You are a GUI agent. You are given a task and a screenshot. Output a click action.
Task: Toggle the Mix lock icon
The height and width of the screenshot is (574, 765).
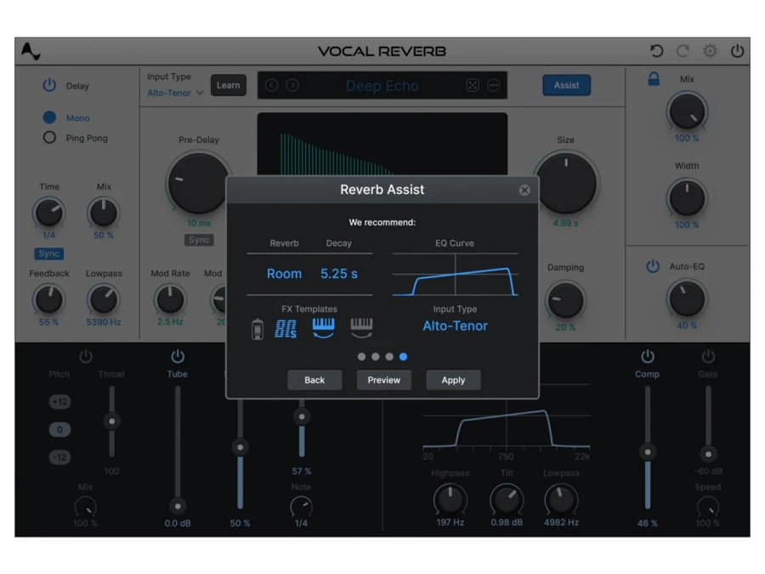coord(654,78)
